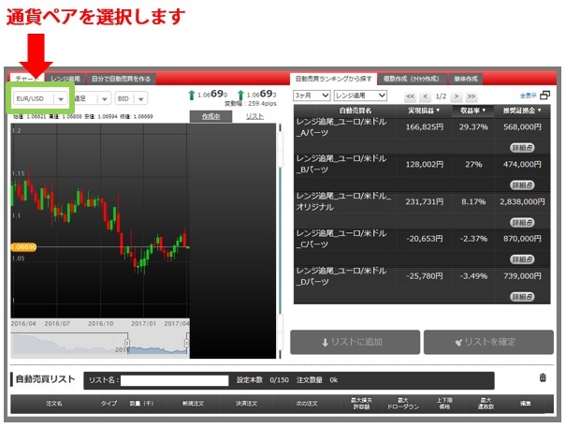Open the BID price type dropdown
The width and height of the screenshot is (566, 428).
[131, 97]
